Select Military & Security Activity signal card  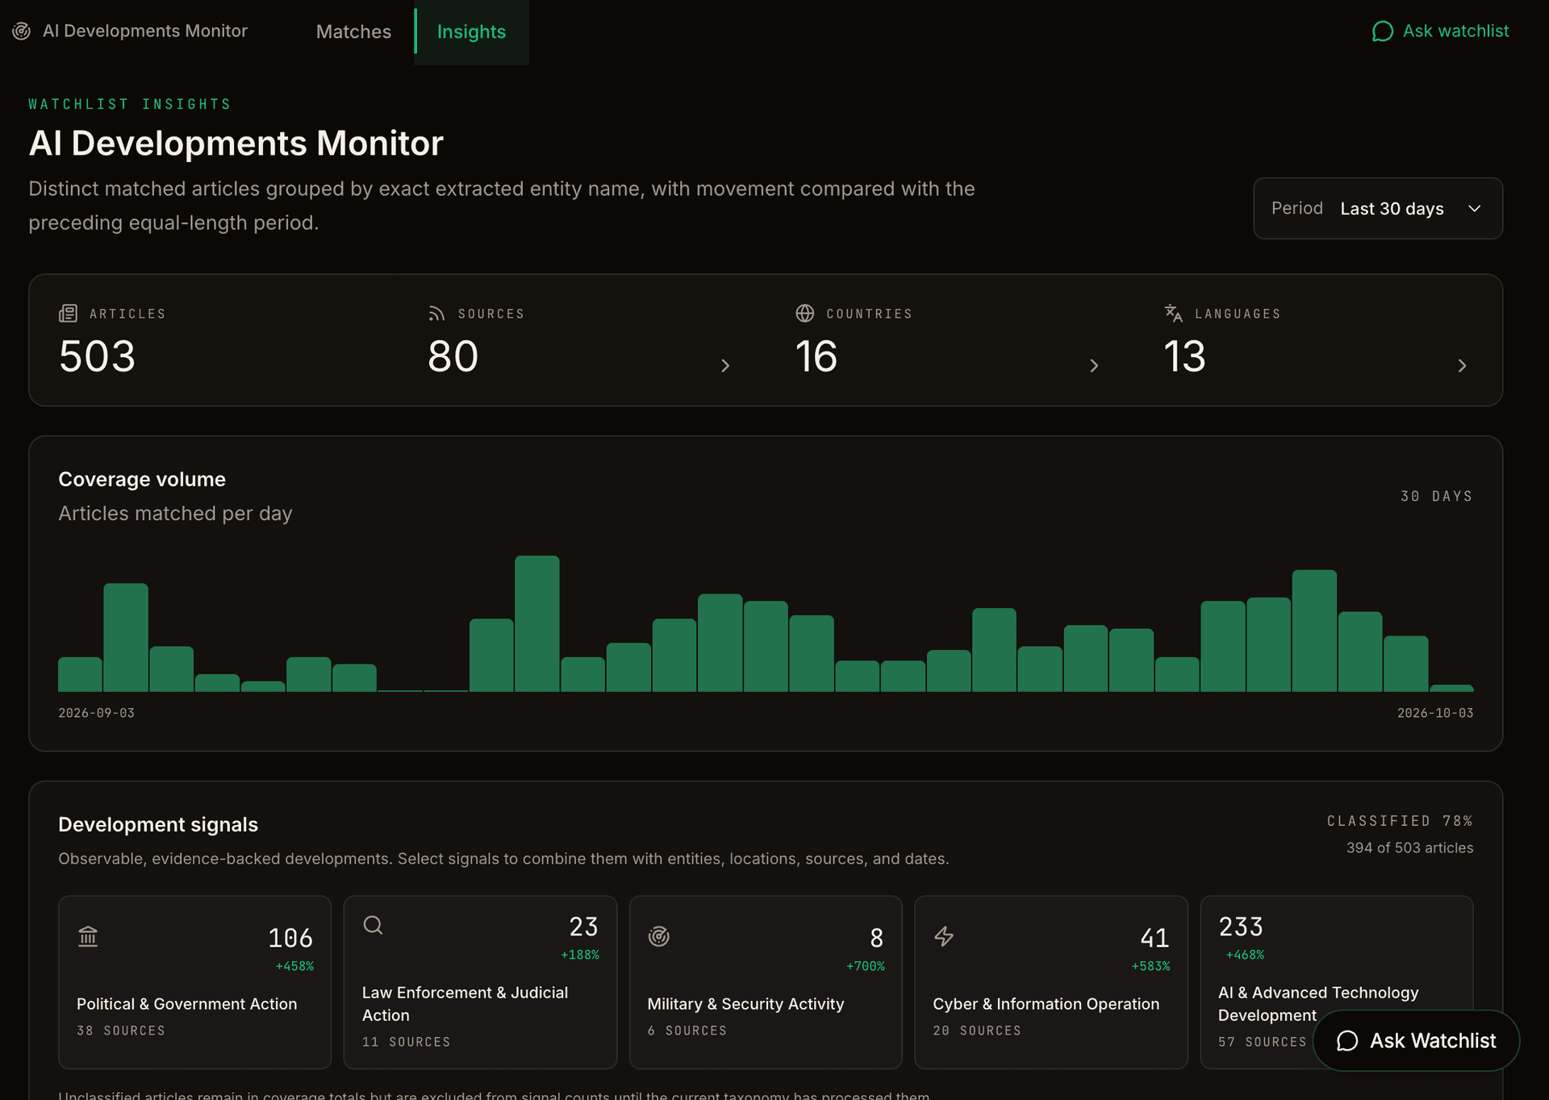(x=766, y=982)
